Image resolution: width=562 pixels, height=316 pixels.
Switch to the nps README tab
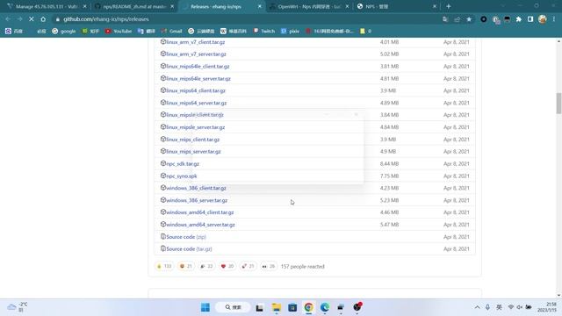pyautogui.click(x=134, y=6)
